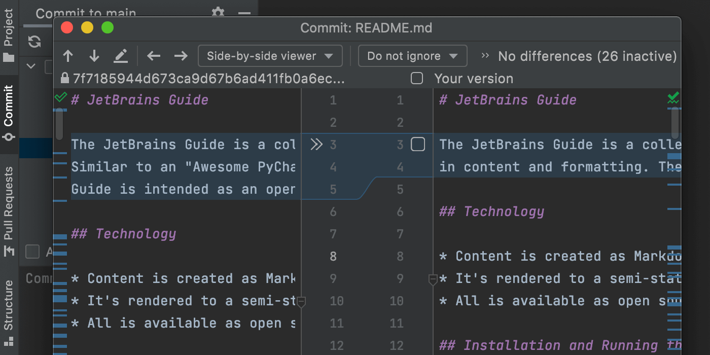Image resolution: width=710 pixels, height=355 pixels.
Task: Click the refresh icon in Commit panel
Action: 34,42
